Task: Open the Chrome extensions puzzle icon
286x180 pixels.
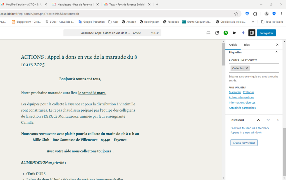Action: tap(255, 14)
